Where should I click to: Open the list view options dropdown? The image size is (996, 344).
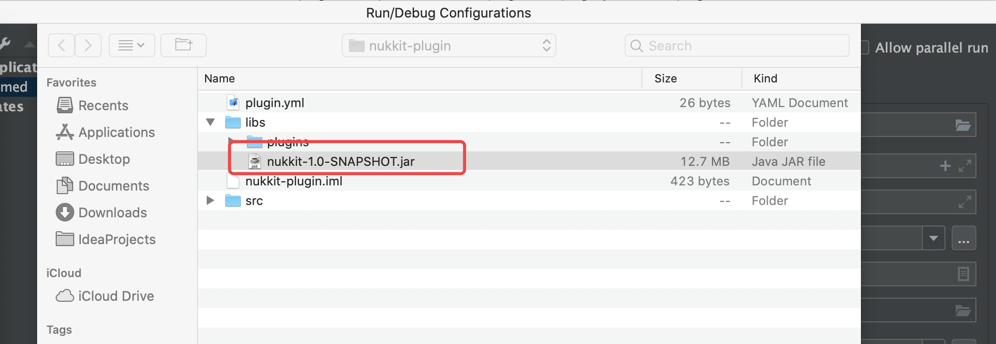coord(131,46)
